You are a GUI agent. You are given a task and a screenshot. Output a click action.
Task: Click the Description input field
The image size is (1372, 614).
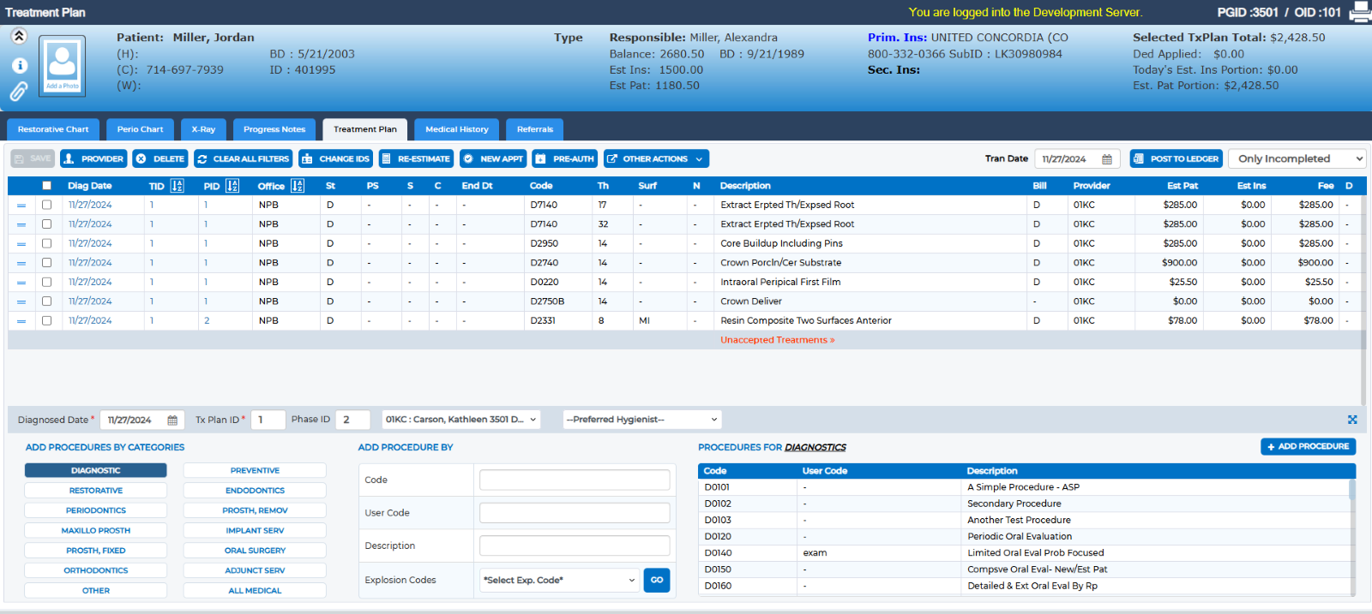pyautogui.click(x=575, y=545)
